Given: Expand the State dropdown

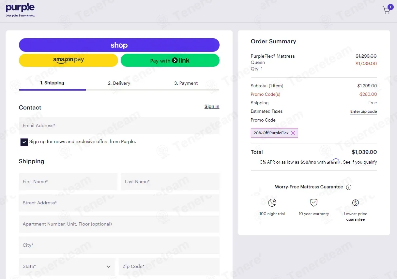Looking at the screenshot, I should point(67,267).
